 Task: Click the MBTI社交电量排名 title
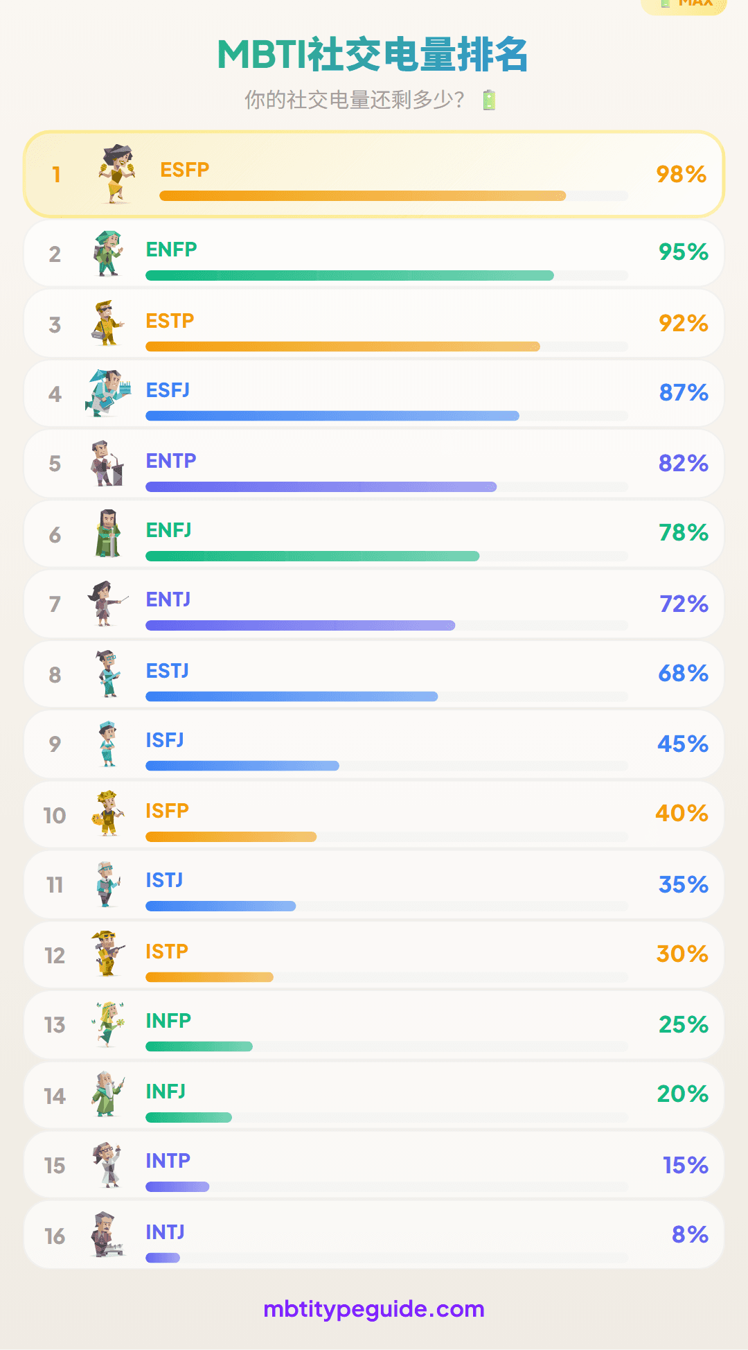tap(373, 55)
